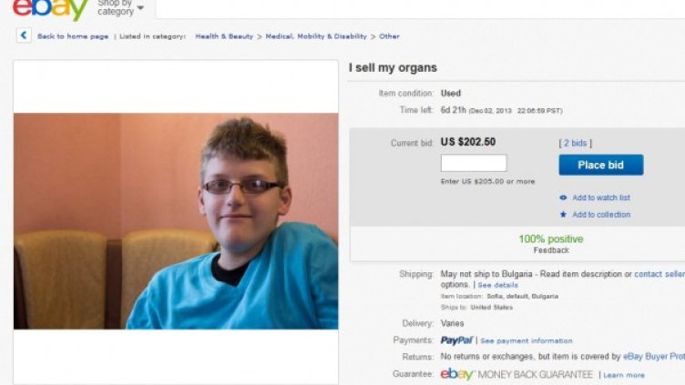Click the Place bid button

point(600,165)
